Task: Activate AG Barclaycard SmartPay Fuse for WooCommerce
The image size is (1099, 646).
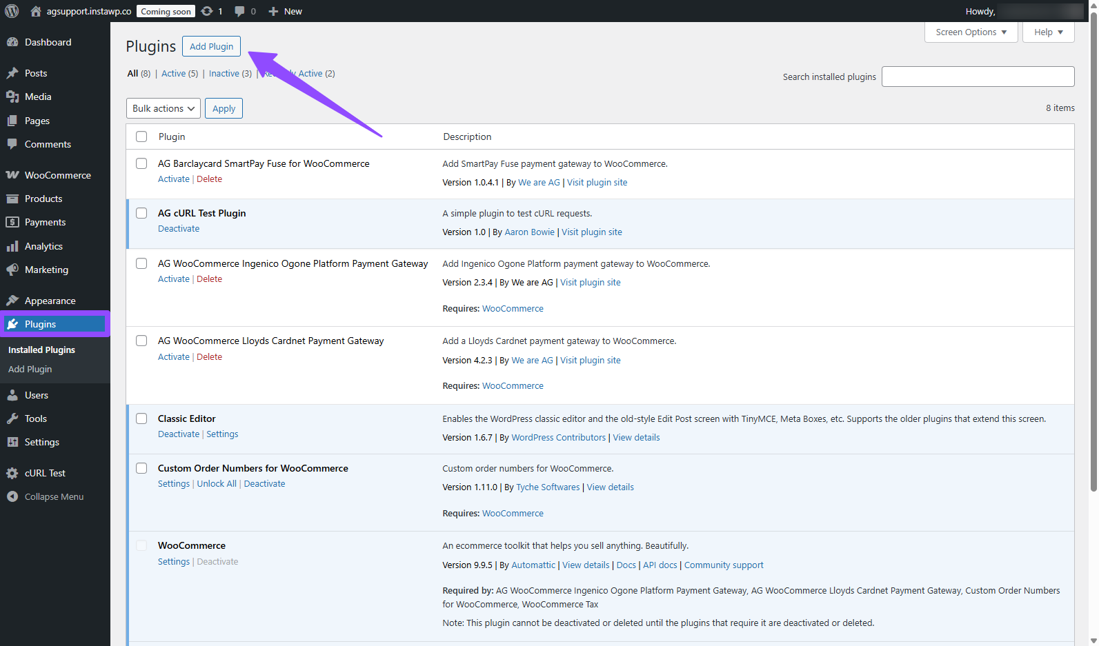Action: (173, 179)
